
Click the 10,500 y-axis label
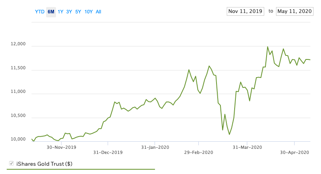click(x=18, y=115)
